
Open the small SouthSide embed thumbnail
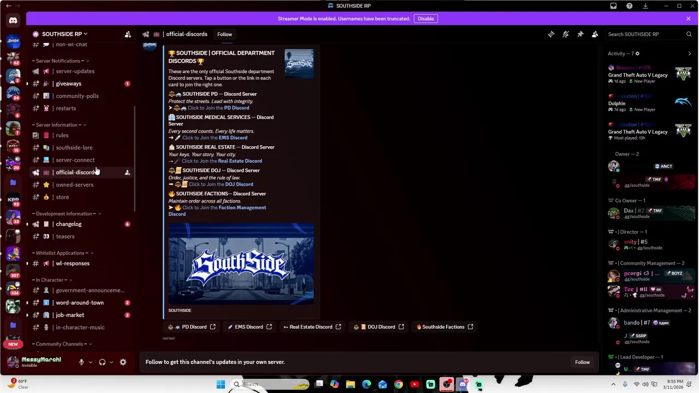point(299,64)
